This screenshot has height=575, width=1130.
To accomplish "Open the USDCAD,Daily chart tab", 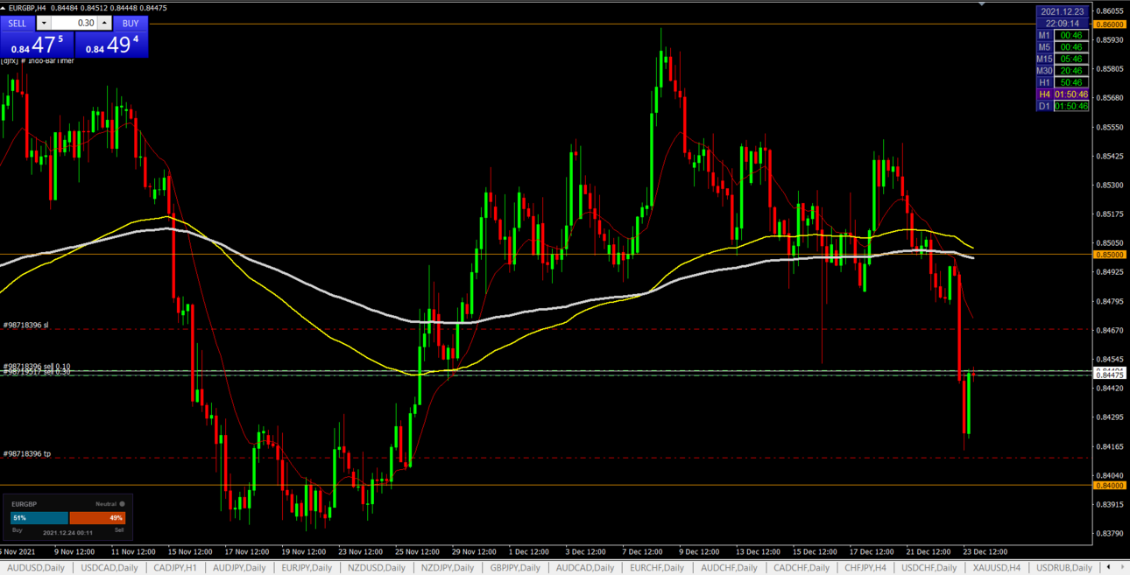I will [x=109, y=568].
